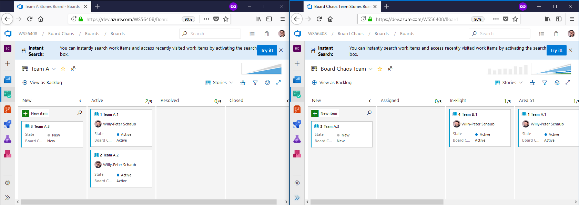Image resolution: width=579 pixels, height=205 pixels.
Task: Click View as Backlog in left window
Action: (42, 83)
